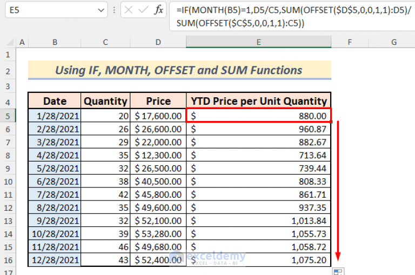The width and height of the screenshot is (415, 275).
Task: Select price cell $26,600.00
Action: click(158, 129)
